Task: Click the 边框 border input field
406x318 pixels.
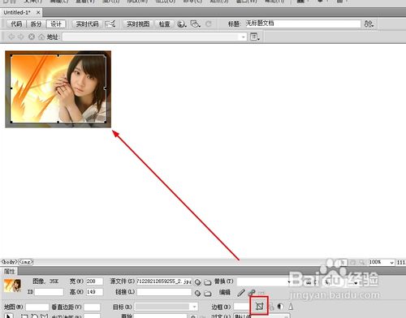Action: 242,307
